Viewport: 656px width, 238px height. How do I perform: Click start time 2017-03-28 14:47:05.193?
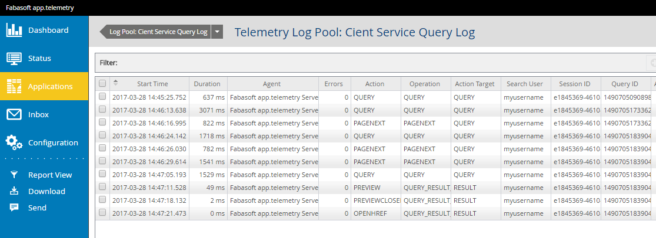click(149, 175)
